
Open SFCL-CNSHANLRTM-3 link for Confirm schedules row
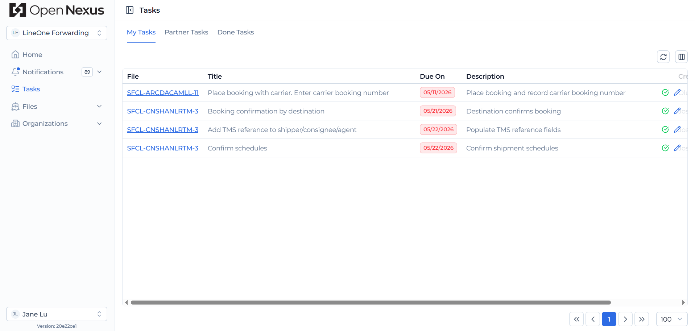[x=162, y=148]
